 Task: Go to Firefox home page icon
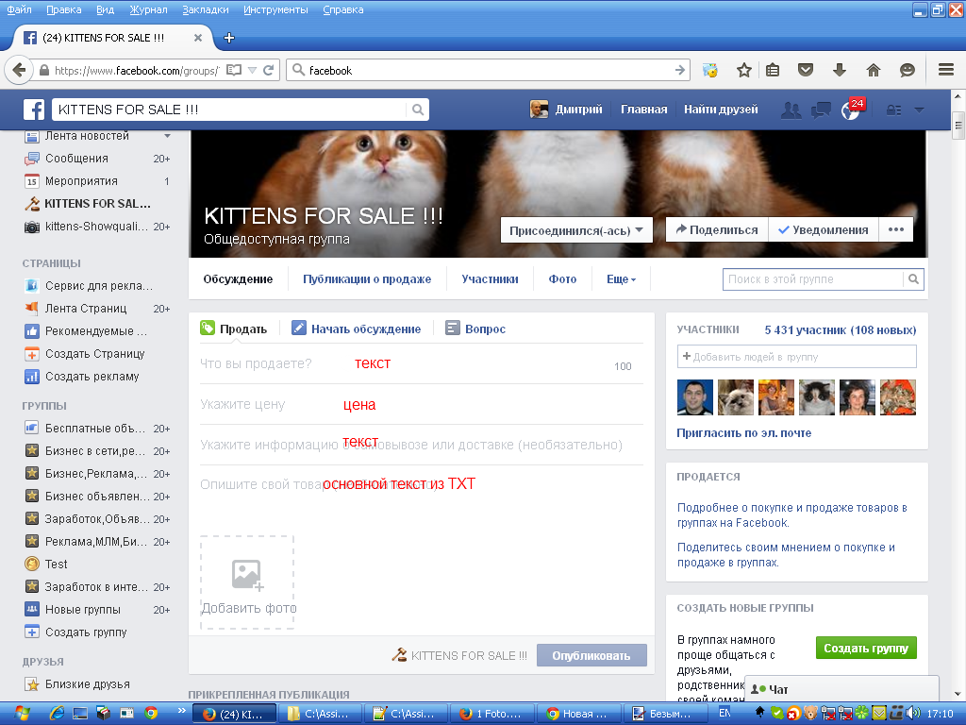point(873,70)
